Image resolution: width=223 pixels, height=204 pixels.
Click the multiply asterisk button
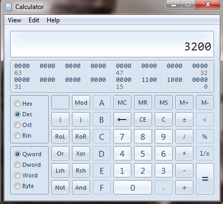184,154
